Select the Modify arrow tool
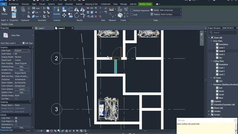238x134 pixels. pyautogui.click(x=4, y=11)
